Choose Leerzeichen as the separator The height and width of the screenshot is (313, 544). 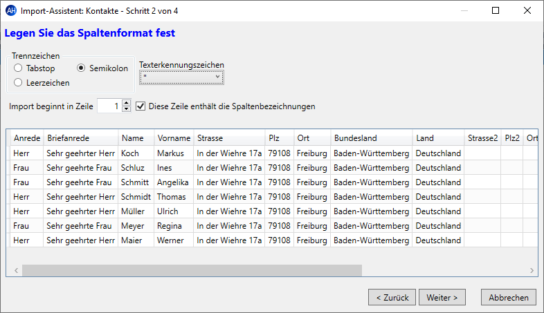point(19,83)
